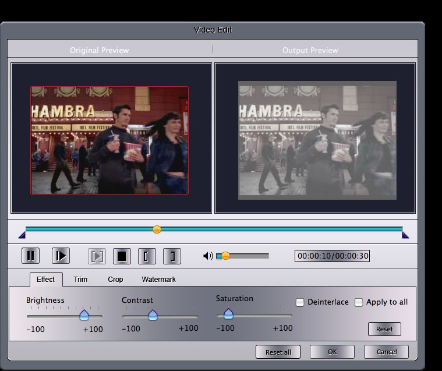Click the Reset button
Image resolution: width=442 pixels, height=371 pixels.
pos(384,329)
